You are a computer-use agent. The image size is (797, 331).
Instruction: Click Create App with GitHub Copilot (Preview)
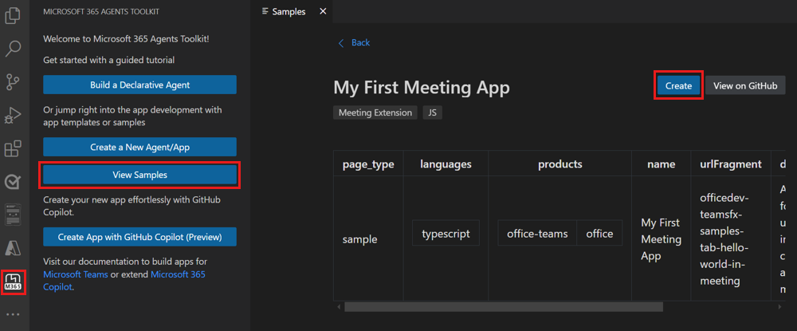139,237
